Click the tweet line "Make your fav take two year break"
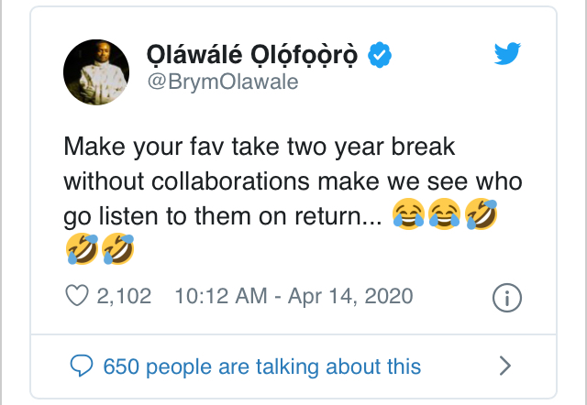Screen dimensions: 587x405 [x=260, y=147]
